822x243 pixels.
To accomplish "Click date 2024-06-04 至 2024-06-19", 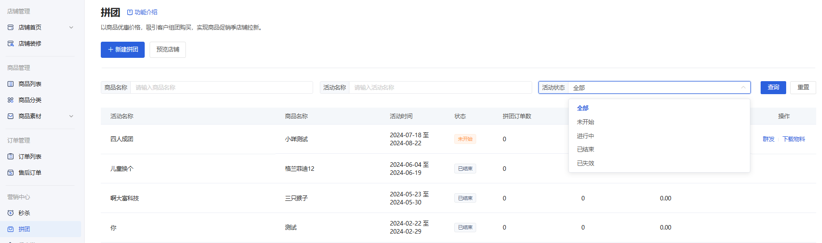I will (409, 169).
